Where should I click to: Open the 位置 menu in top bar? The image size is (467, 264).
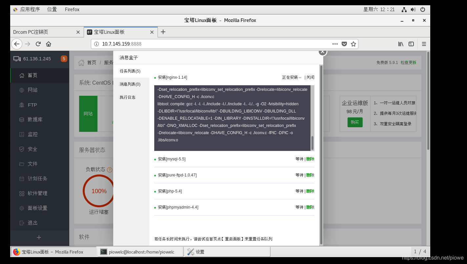pyautogui.click(x=52, y=10)
